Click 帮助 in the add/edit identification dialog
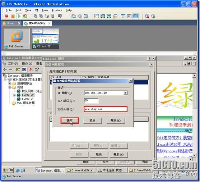Viewport: 200px width, 182px height. [x=116, y=120]
